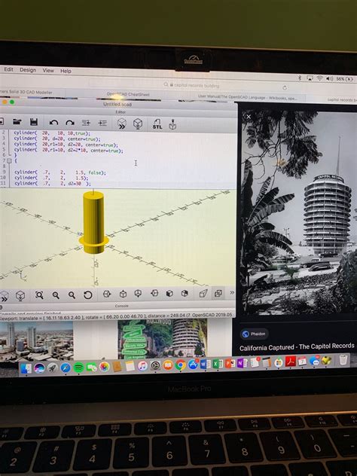Open the California Captured - The Capitol Records link

coord(297,346)
